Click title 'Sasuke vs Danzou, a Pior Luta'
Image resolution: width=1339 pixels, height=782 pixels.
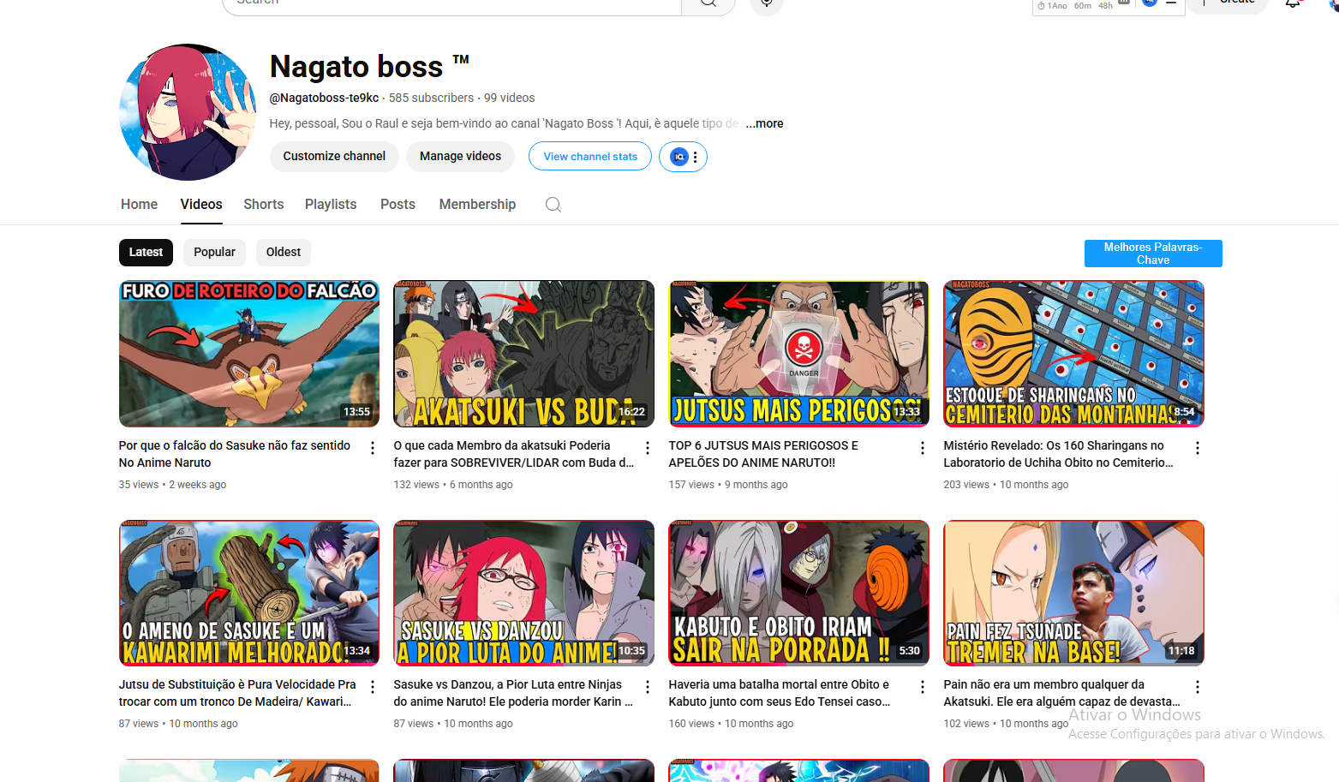tap(513, 693)
